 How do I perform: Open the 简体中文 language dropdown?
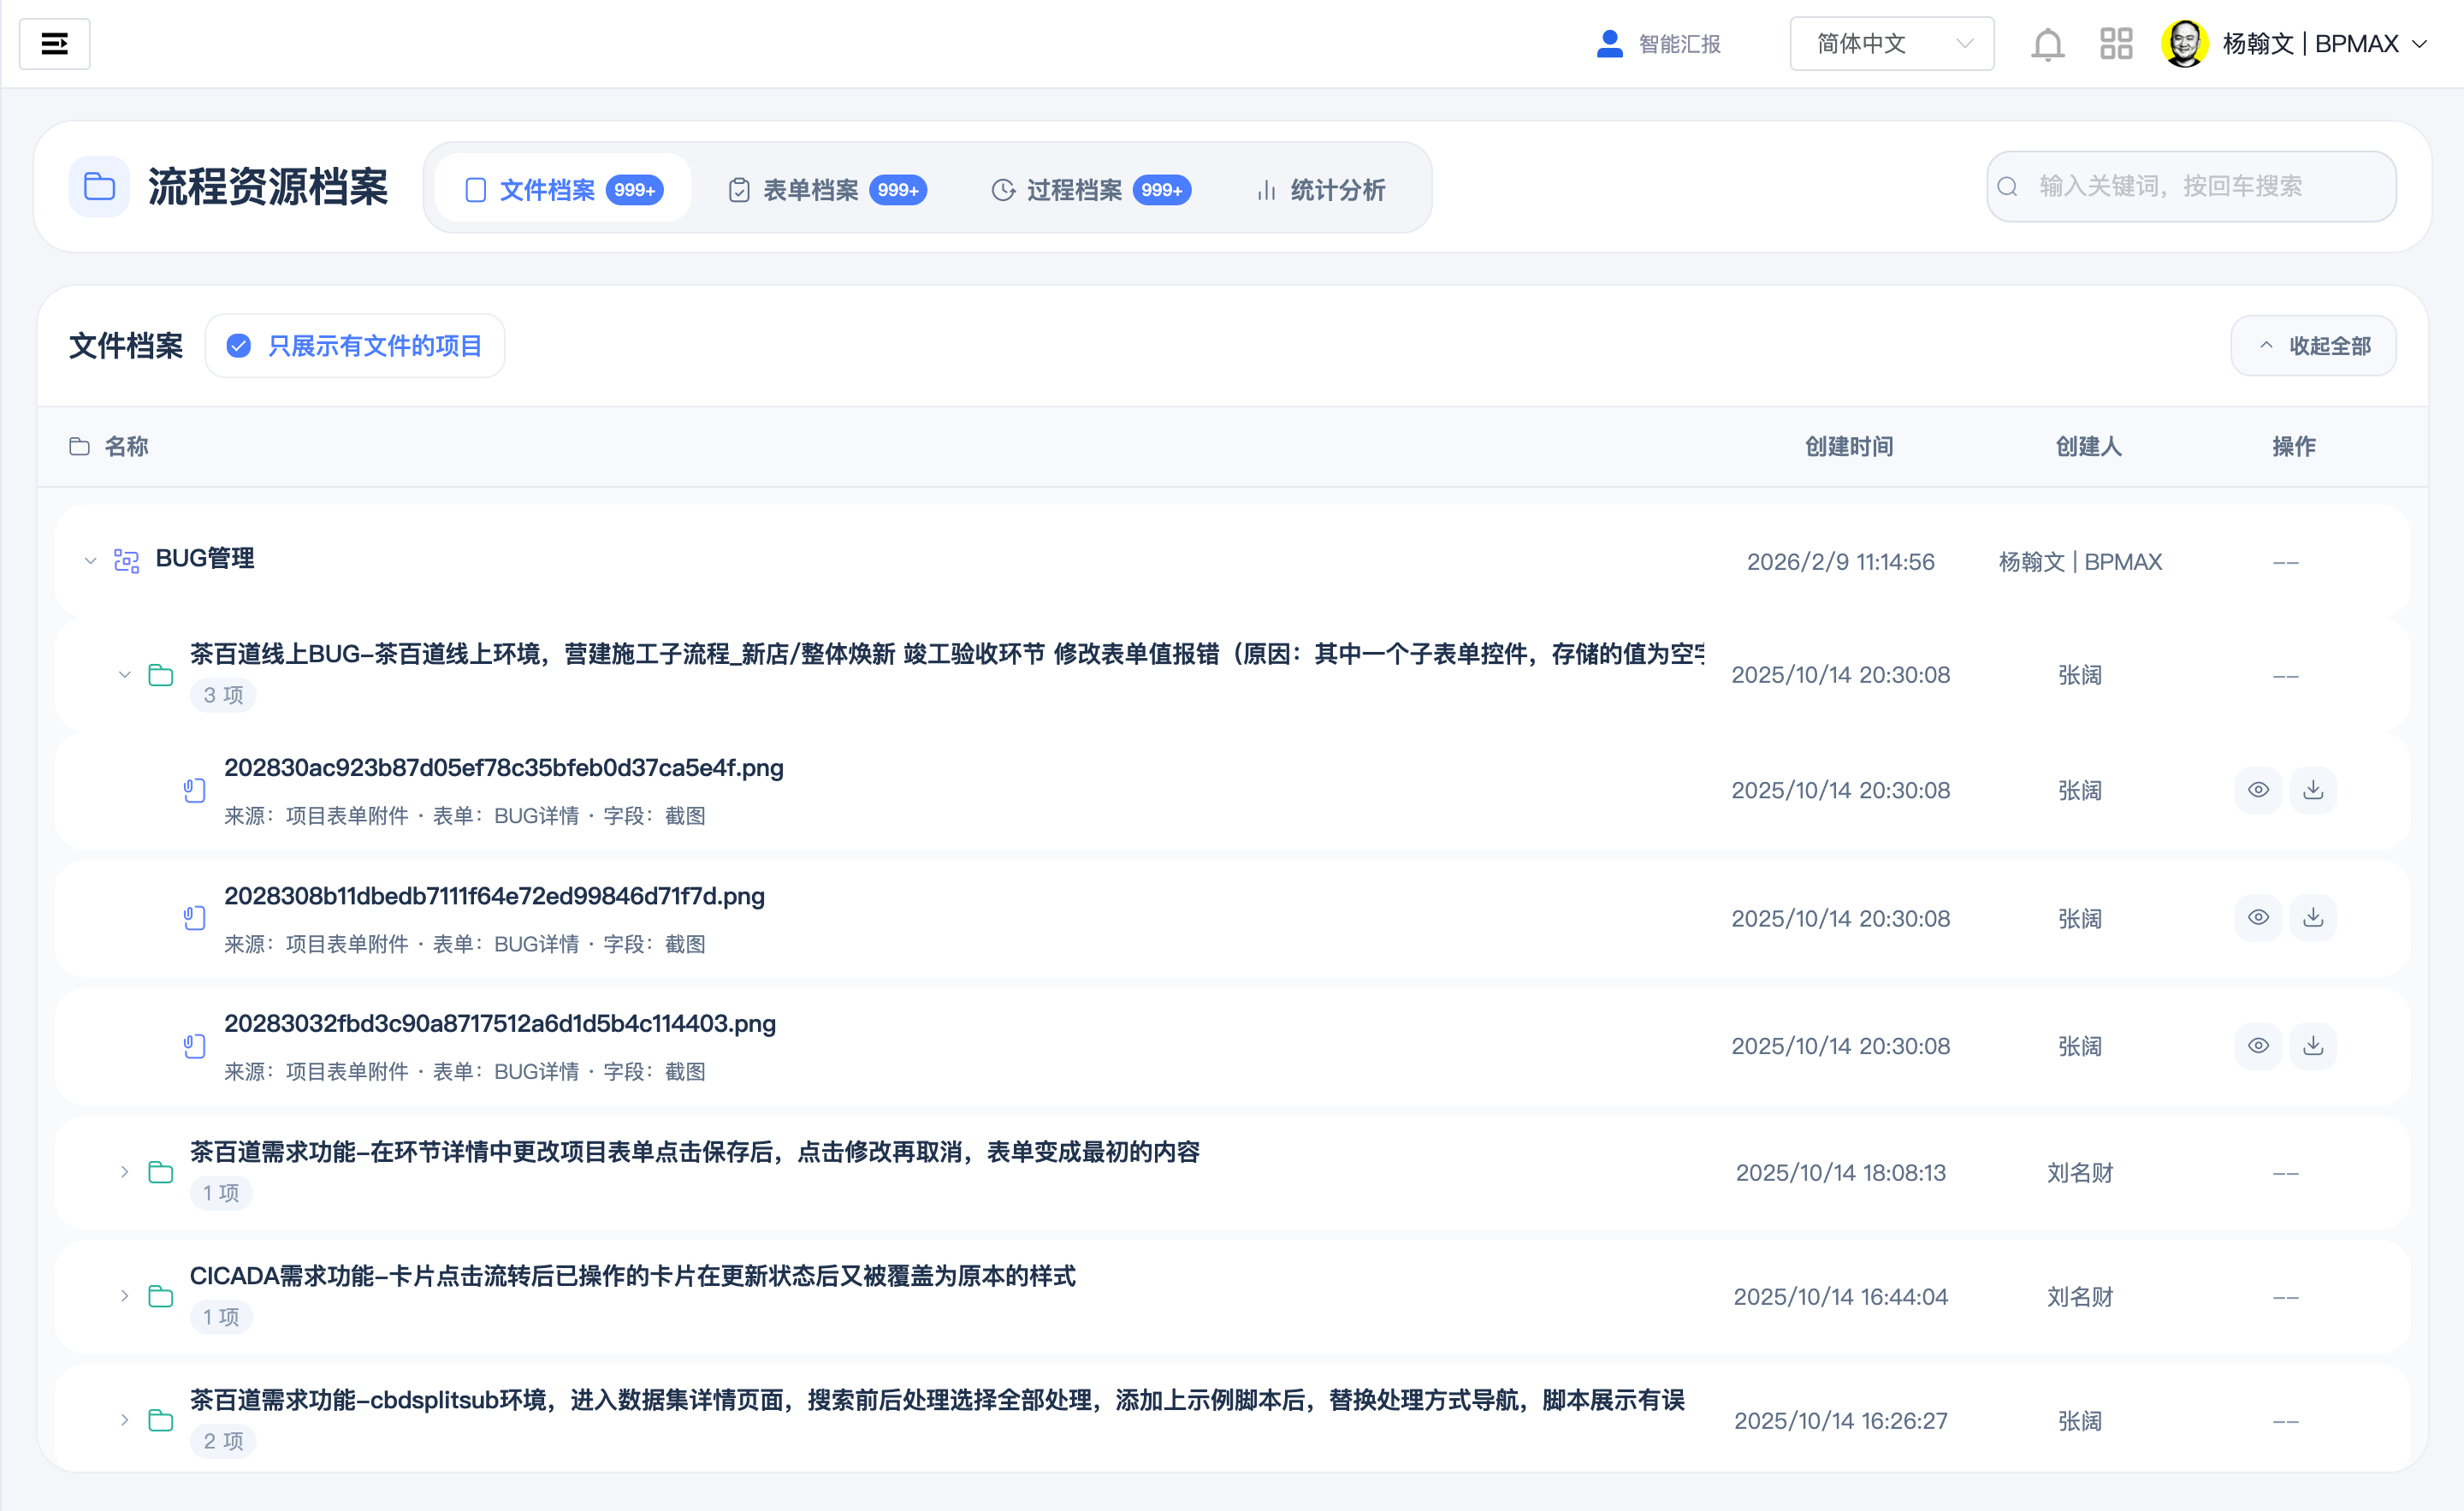coord(1891,43)
